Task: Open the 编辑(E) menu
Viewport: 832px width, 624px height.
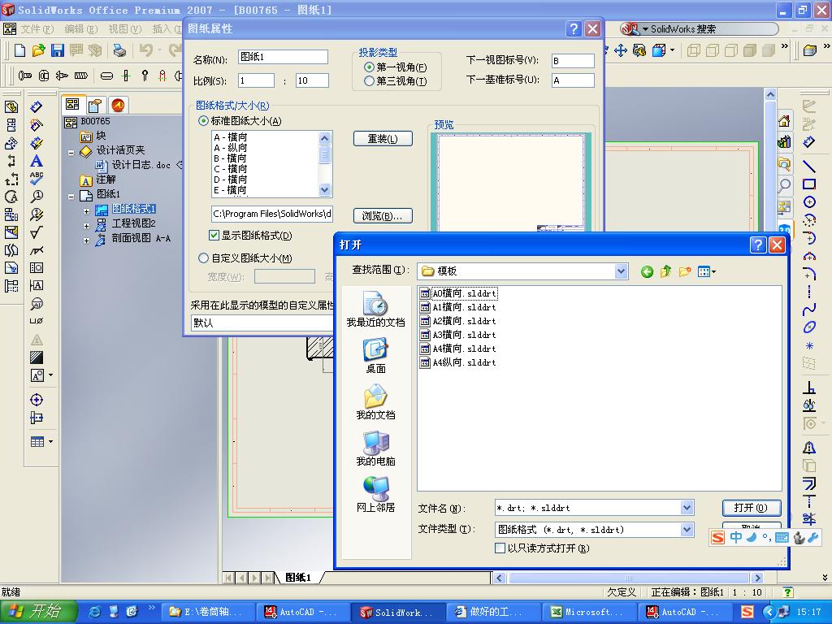Action: pyautogui.click(x=80, y=28)
